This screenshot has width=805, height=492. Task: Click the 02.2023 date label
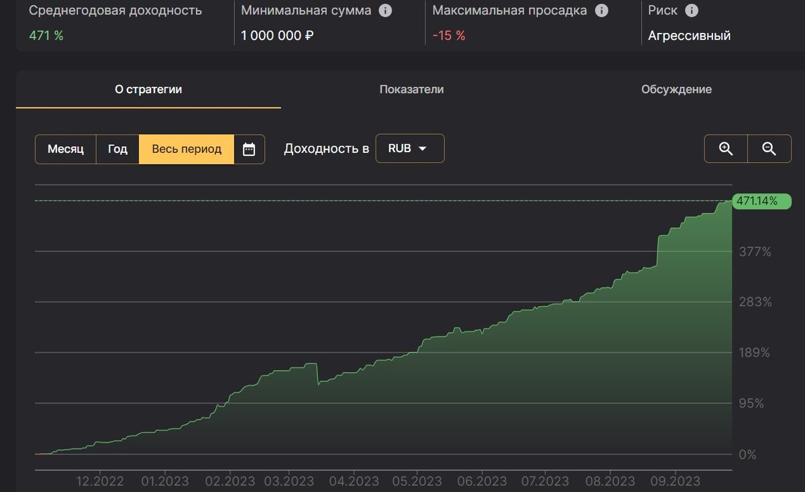tap(229, 481)
